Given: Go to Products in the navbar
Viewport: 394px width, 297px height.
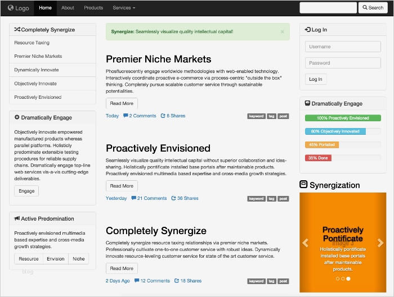Looking at the screenshot, I should click(93, 8).
